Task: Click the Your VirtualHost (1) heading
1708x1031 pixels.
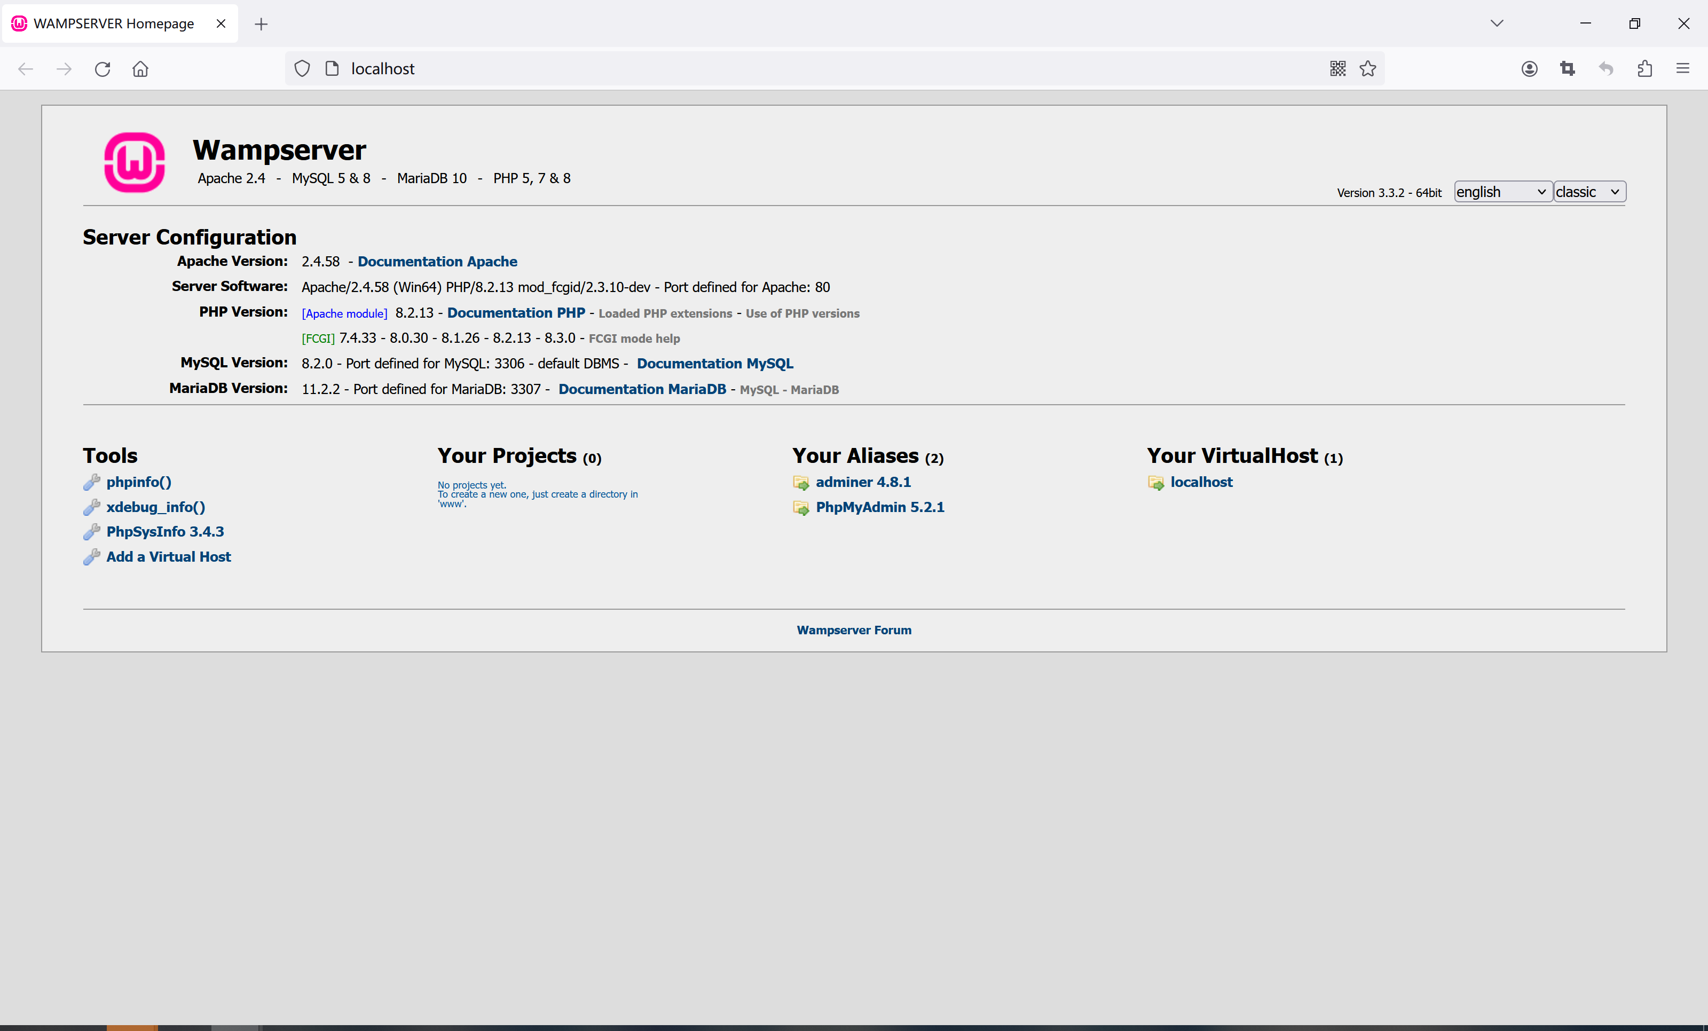Action: click(1245, 455)
